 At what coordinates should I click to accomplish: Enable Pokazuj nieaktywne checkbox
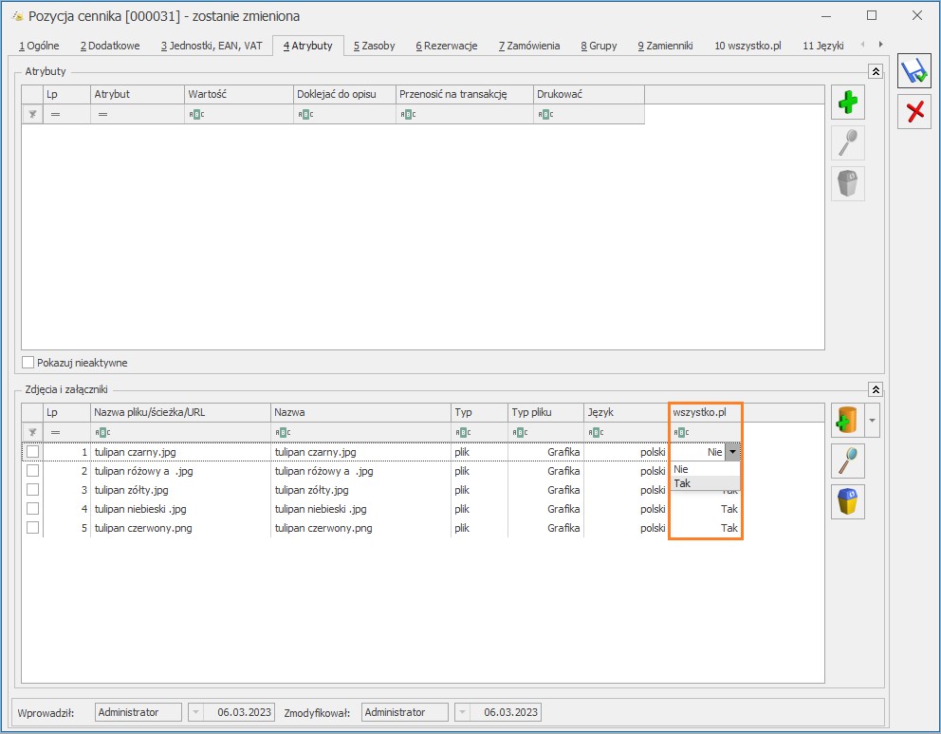click(x=28, y=362)
